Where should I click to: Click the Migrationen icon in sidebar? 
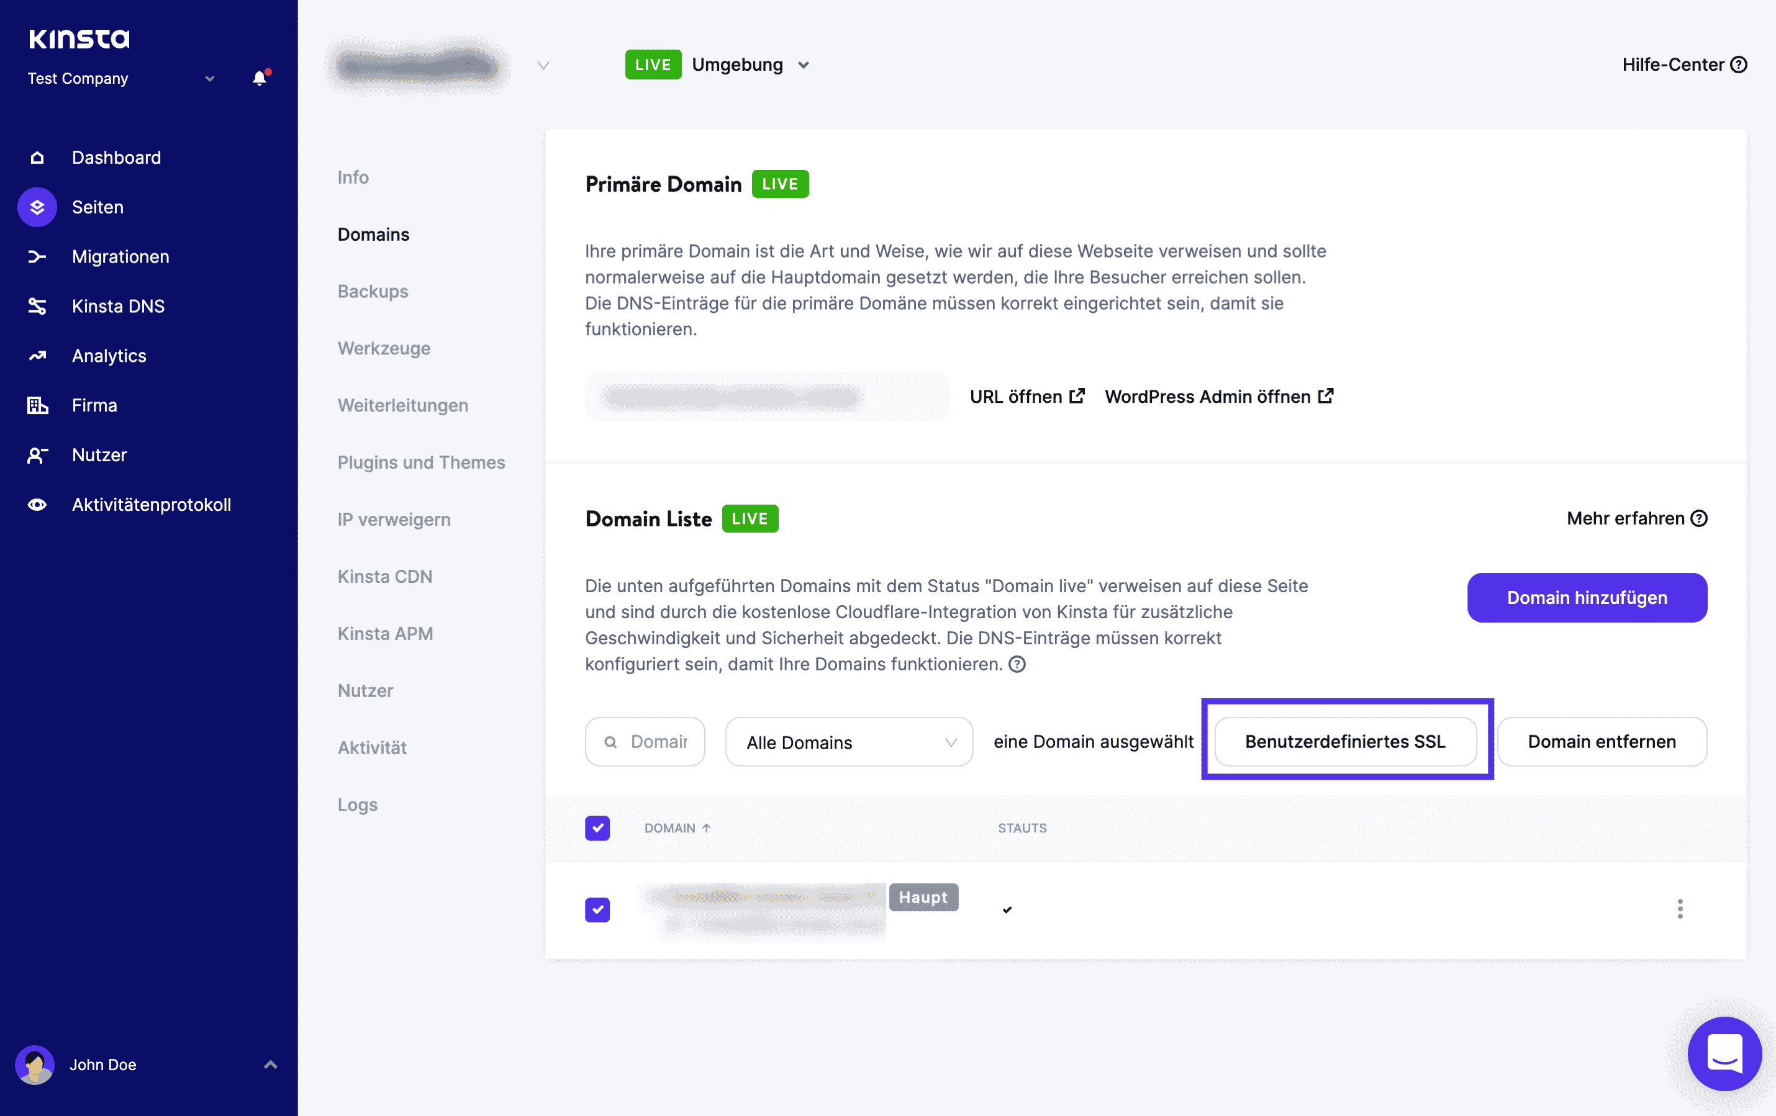click(x=37, y=256)
